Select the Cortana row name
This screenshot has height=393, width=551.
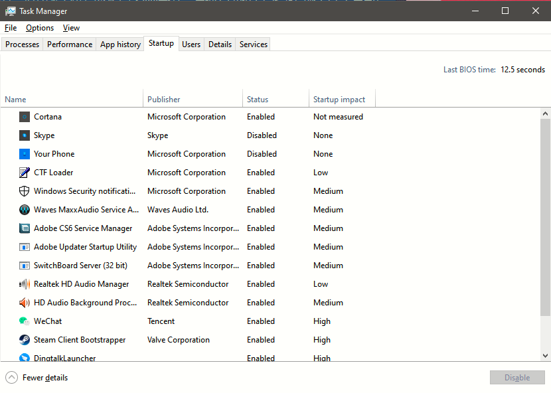tap(48, 117)
